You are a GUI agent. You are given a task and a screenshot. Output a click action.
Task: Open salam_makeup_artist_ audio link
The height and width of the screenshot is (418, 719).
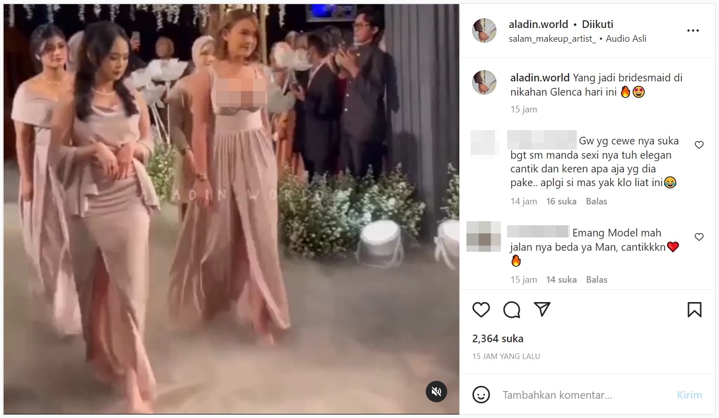[x=552, y=39]
